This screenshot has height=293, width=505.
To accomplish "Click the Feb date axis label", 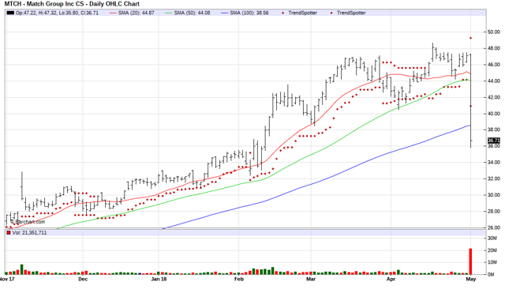I will 238,279.
